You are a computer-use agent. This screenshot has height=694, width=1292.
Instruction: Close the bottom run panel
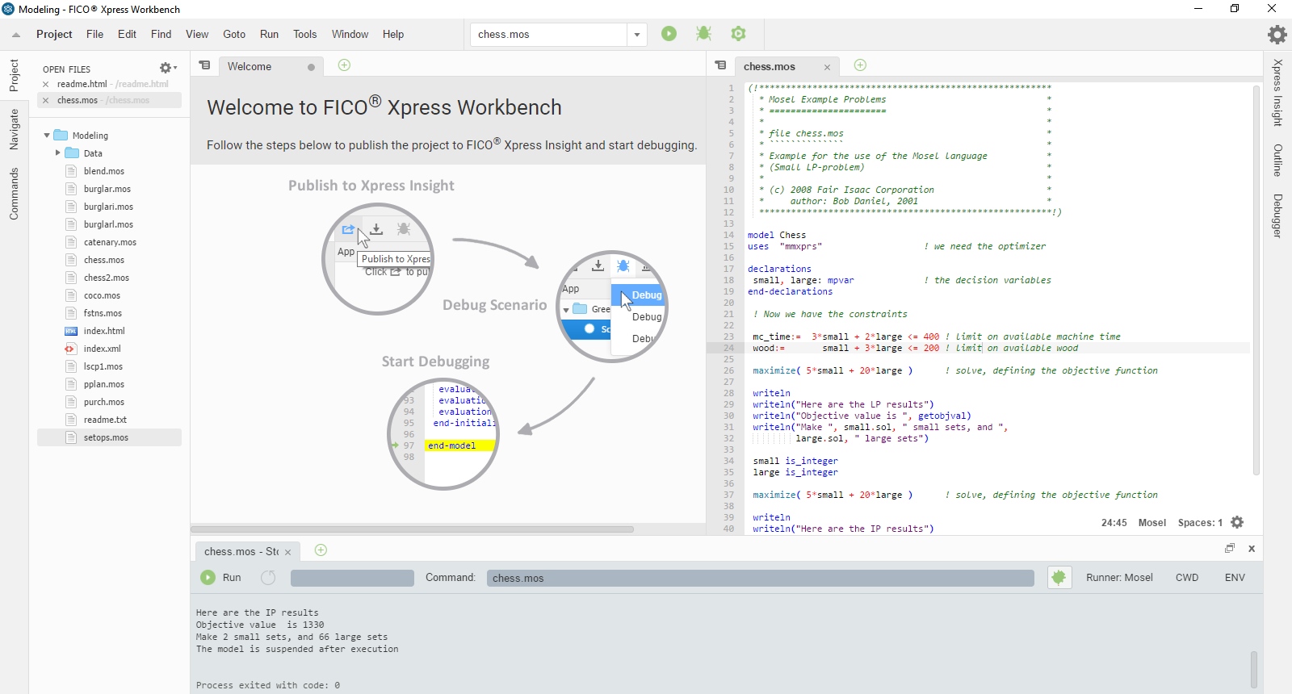[x=1252, y=549]
